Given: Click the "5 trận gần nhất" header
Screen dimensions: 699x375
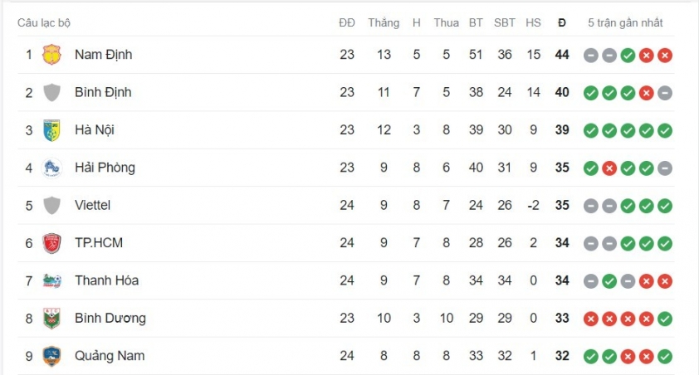Looking at the screenshot, I should pos(625,22).
